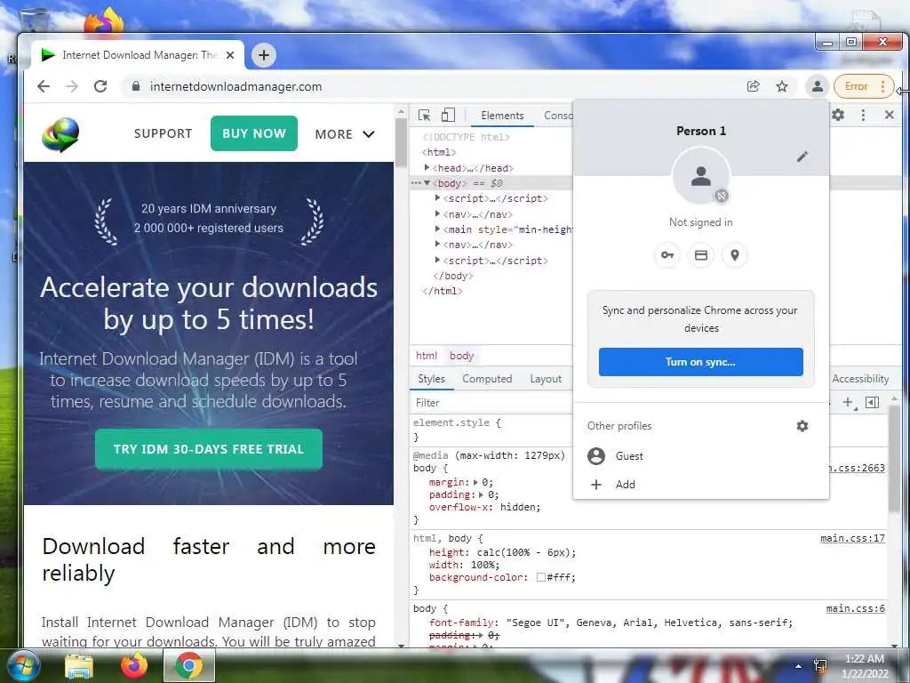The image size is (910, 683).
Task: Switch to the Console tab in DevTools
Action: pos(558,116)
